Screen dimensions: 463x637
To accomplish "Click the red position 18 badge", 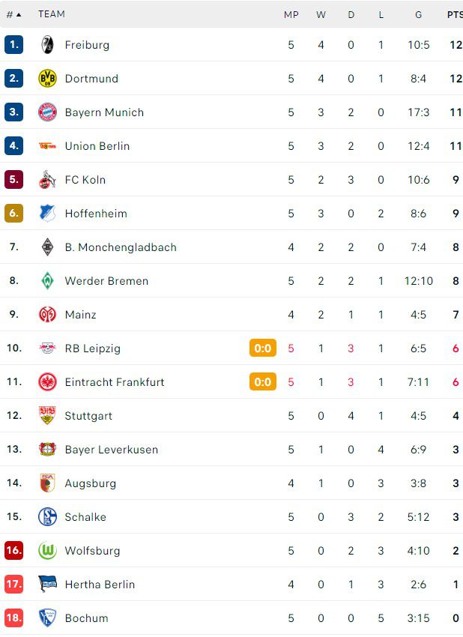I will pos(13,618).
